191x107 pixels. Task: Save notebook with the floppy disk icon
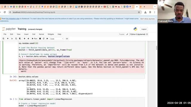point(3,39)
